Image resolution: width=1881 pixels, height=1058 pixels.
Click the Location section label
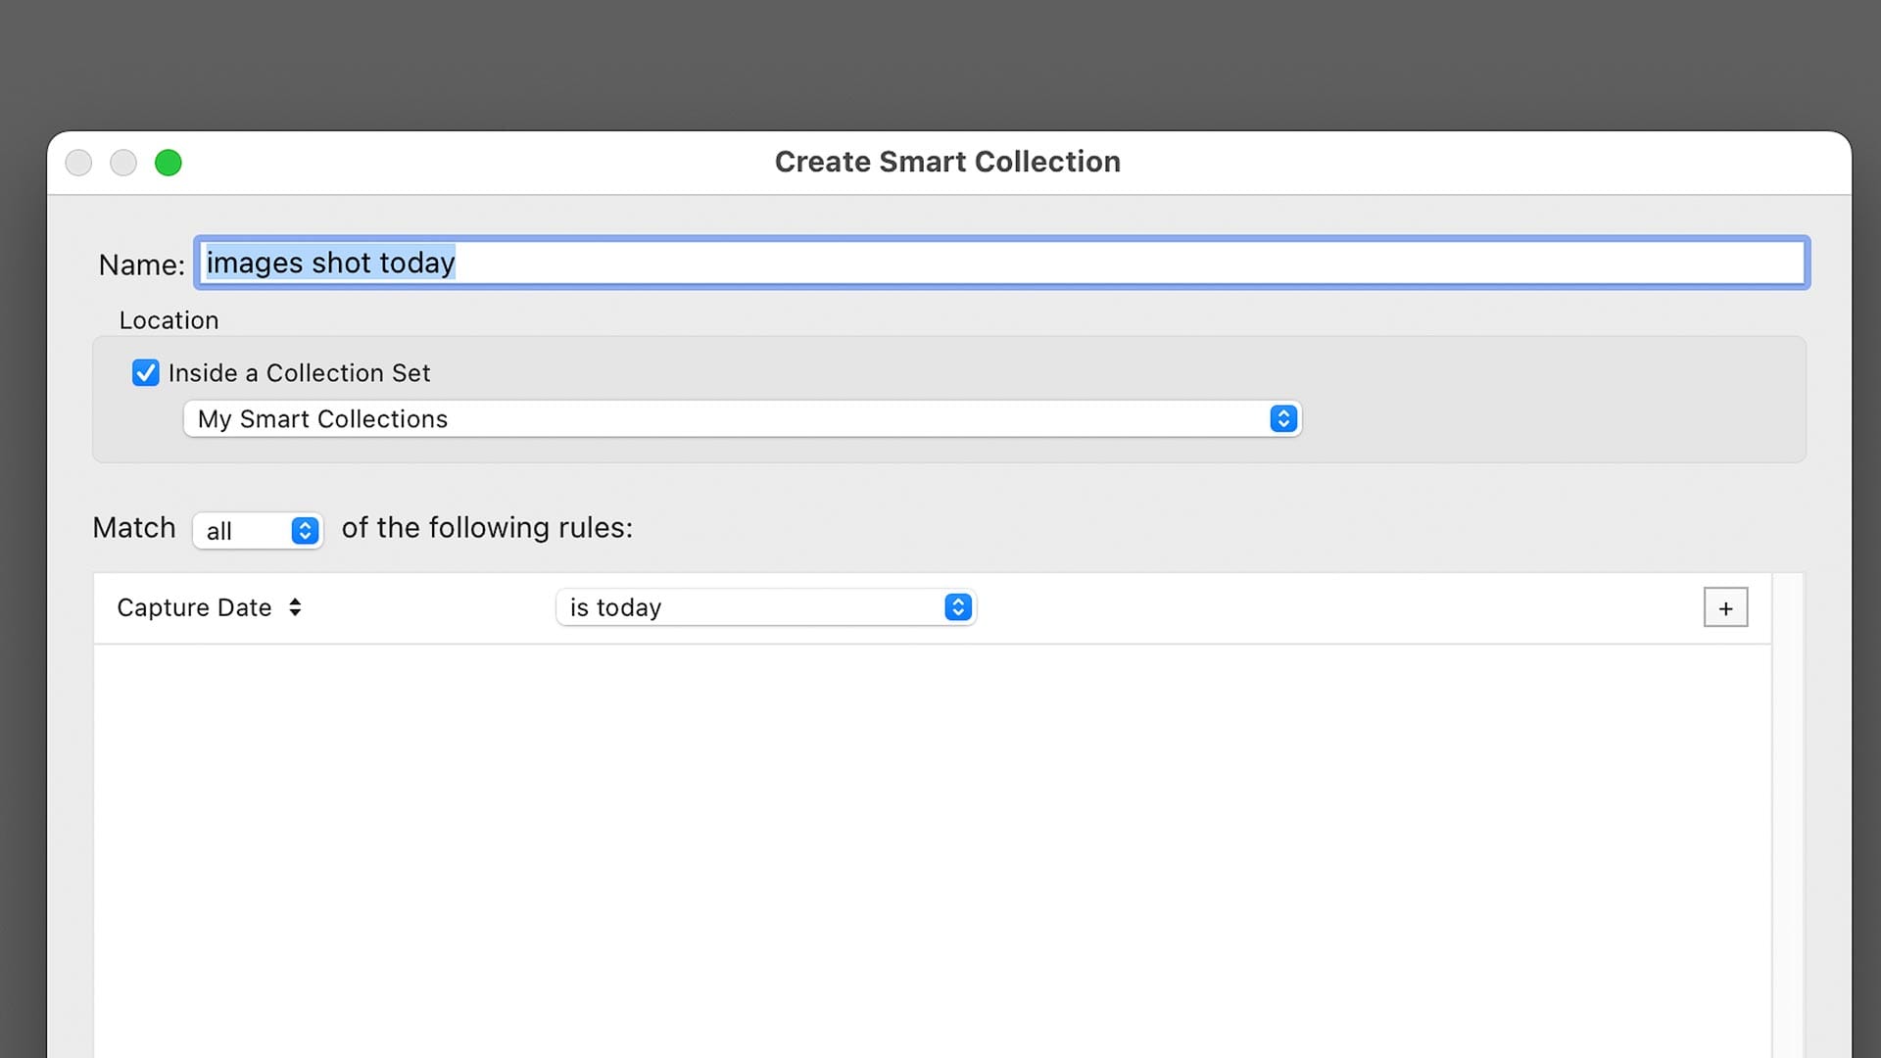[x=169, y=320]
